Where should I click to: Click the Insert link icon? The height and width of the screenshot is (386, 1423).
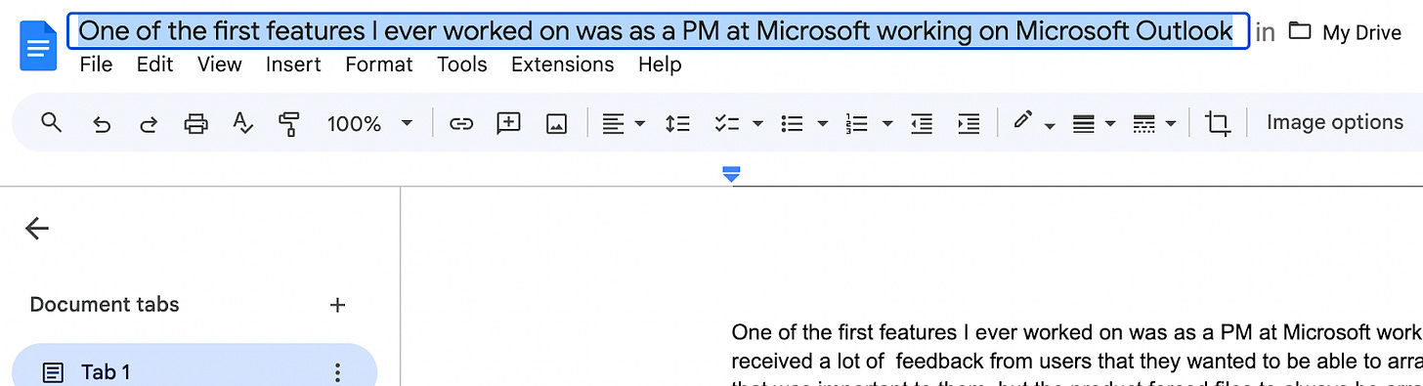coord(461,124)
